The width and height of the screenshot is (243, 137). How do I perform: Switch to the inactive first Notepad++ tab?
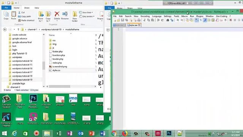click(x=119, y=25)
